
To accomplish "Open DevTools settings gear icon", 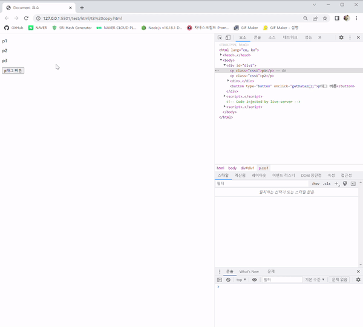I will [x=341, y=38].
